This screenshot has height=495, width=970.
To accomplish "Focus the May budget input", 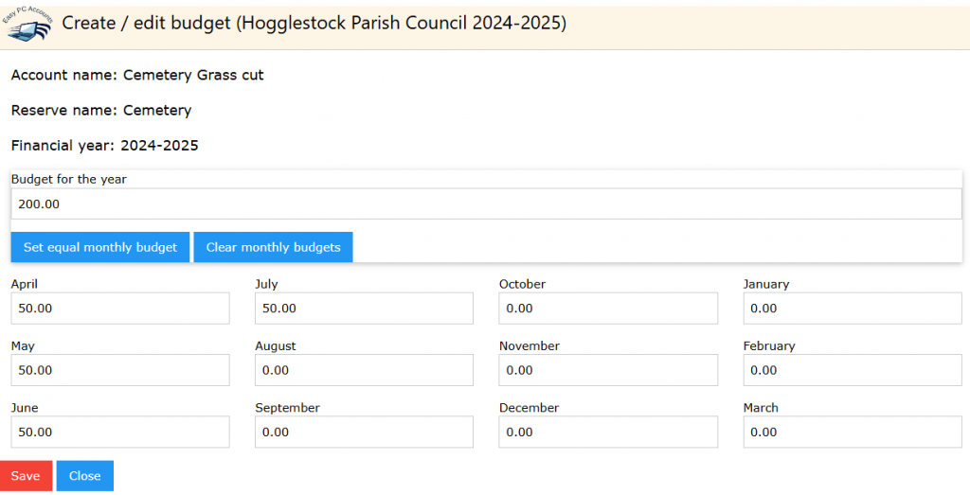I will 120,370.
